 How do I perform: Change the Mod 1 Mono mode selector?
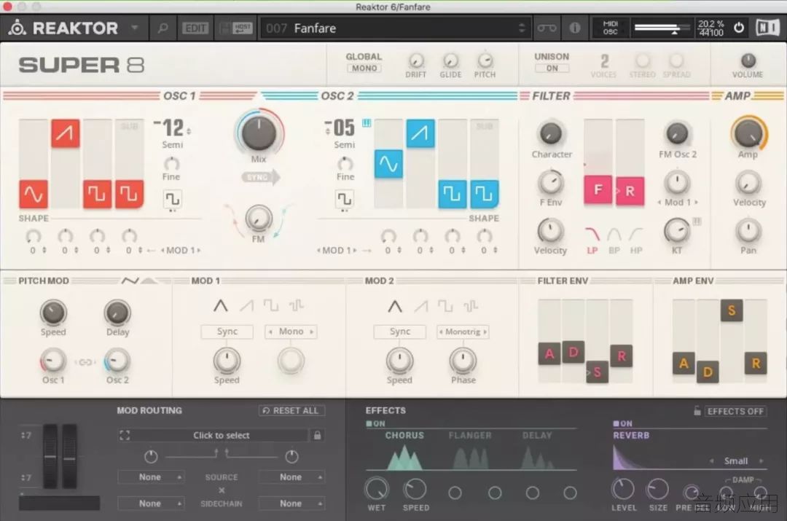[x=291, y=332]
